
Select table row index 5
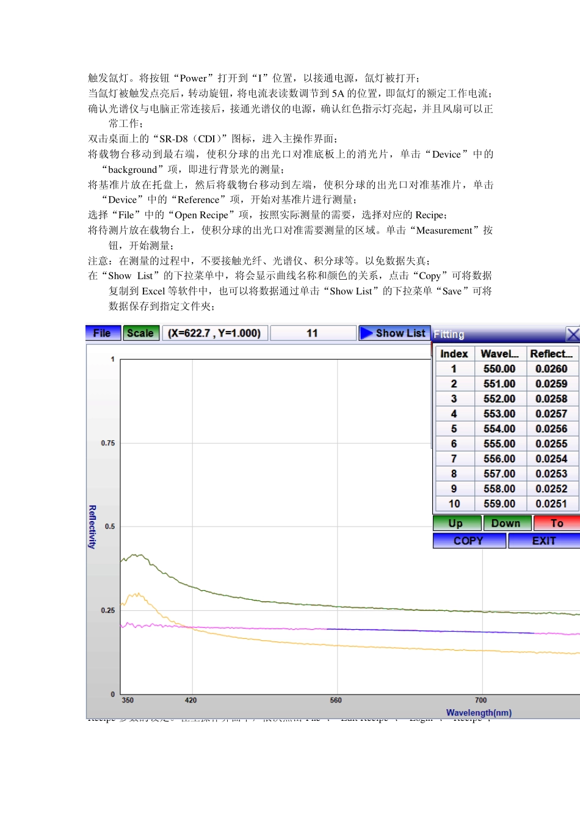[x=454, y=429]
